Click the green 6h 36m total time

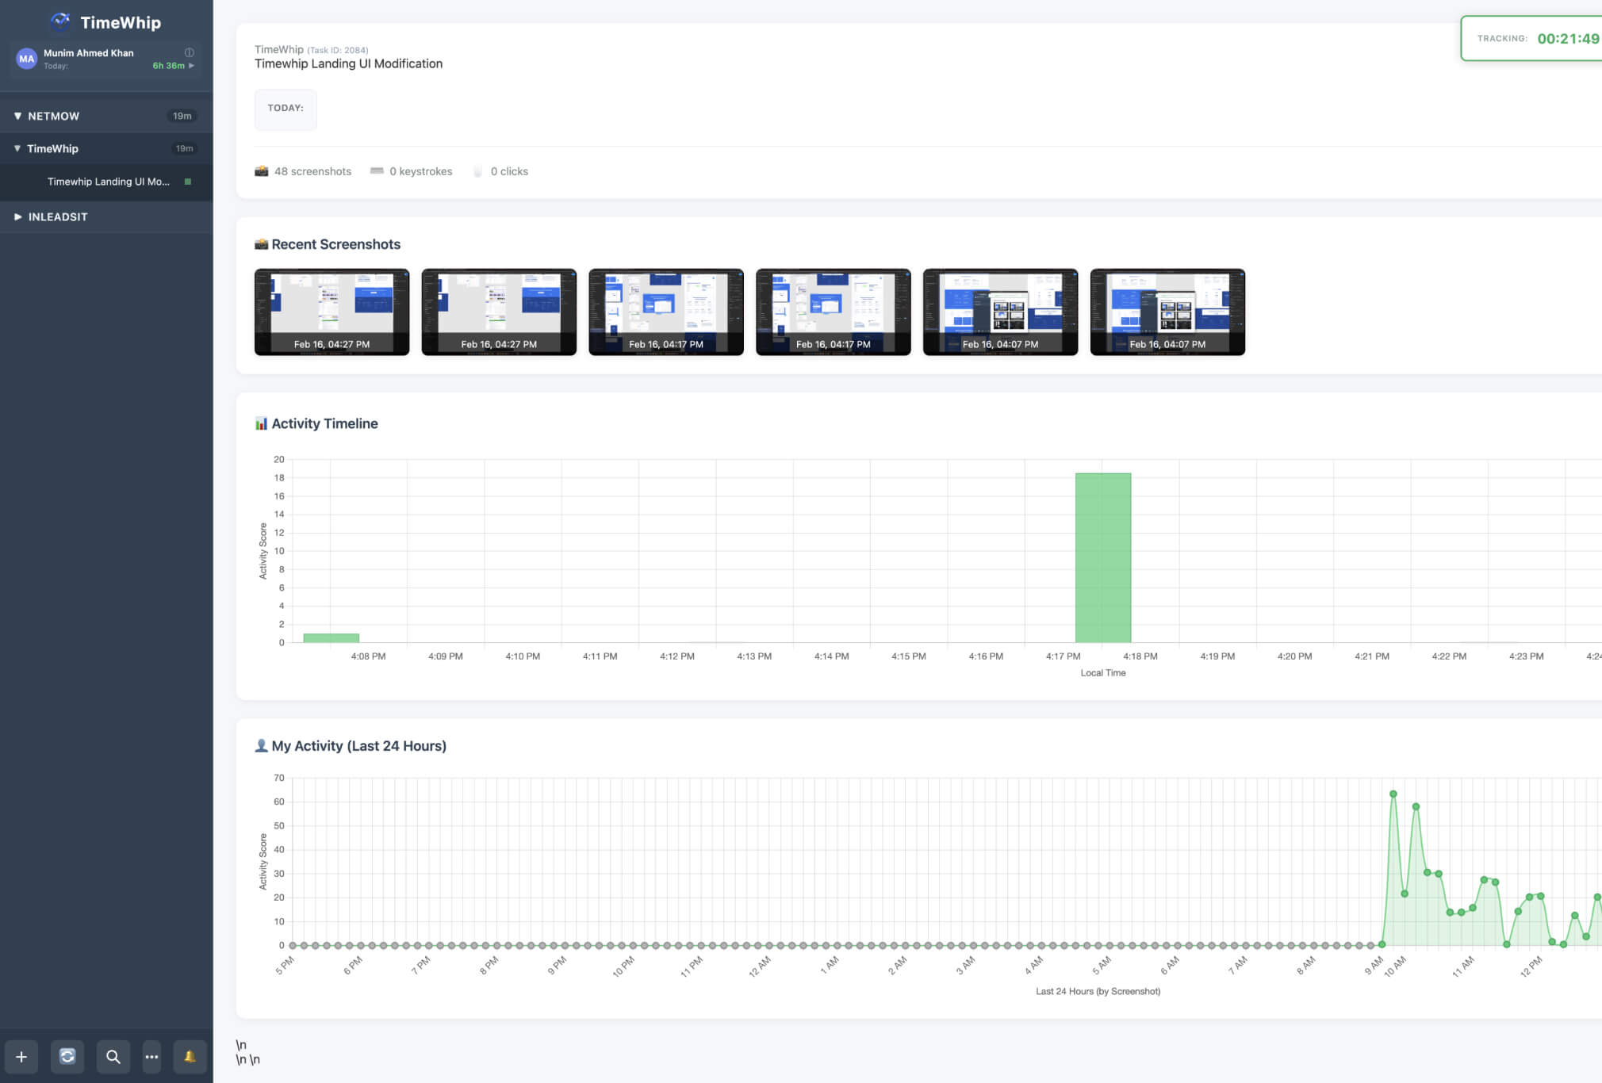(x=169, y=66)
